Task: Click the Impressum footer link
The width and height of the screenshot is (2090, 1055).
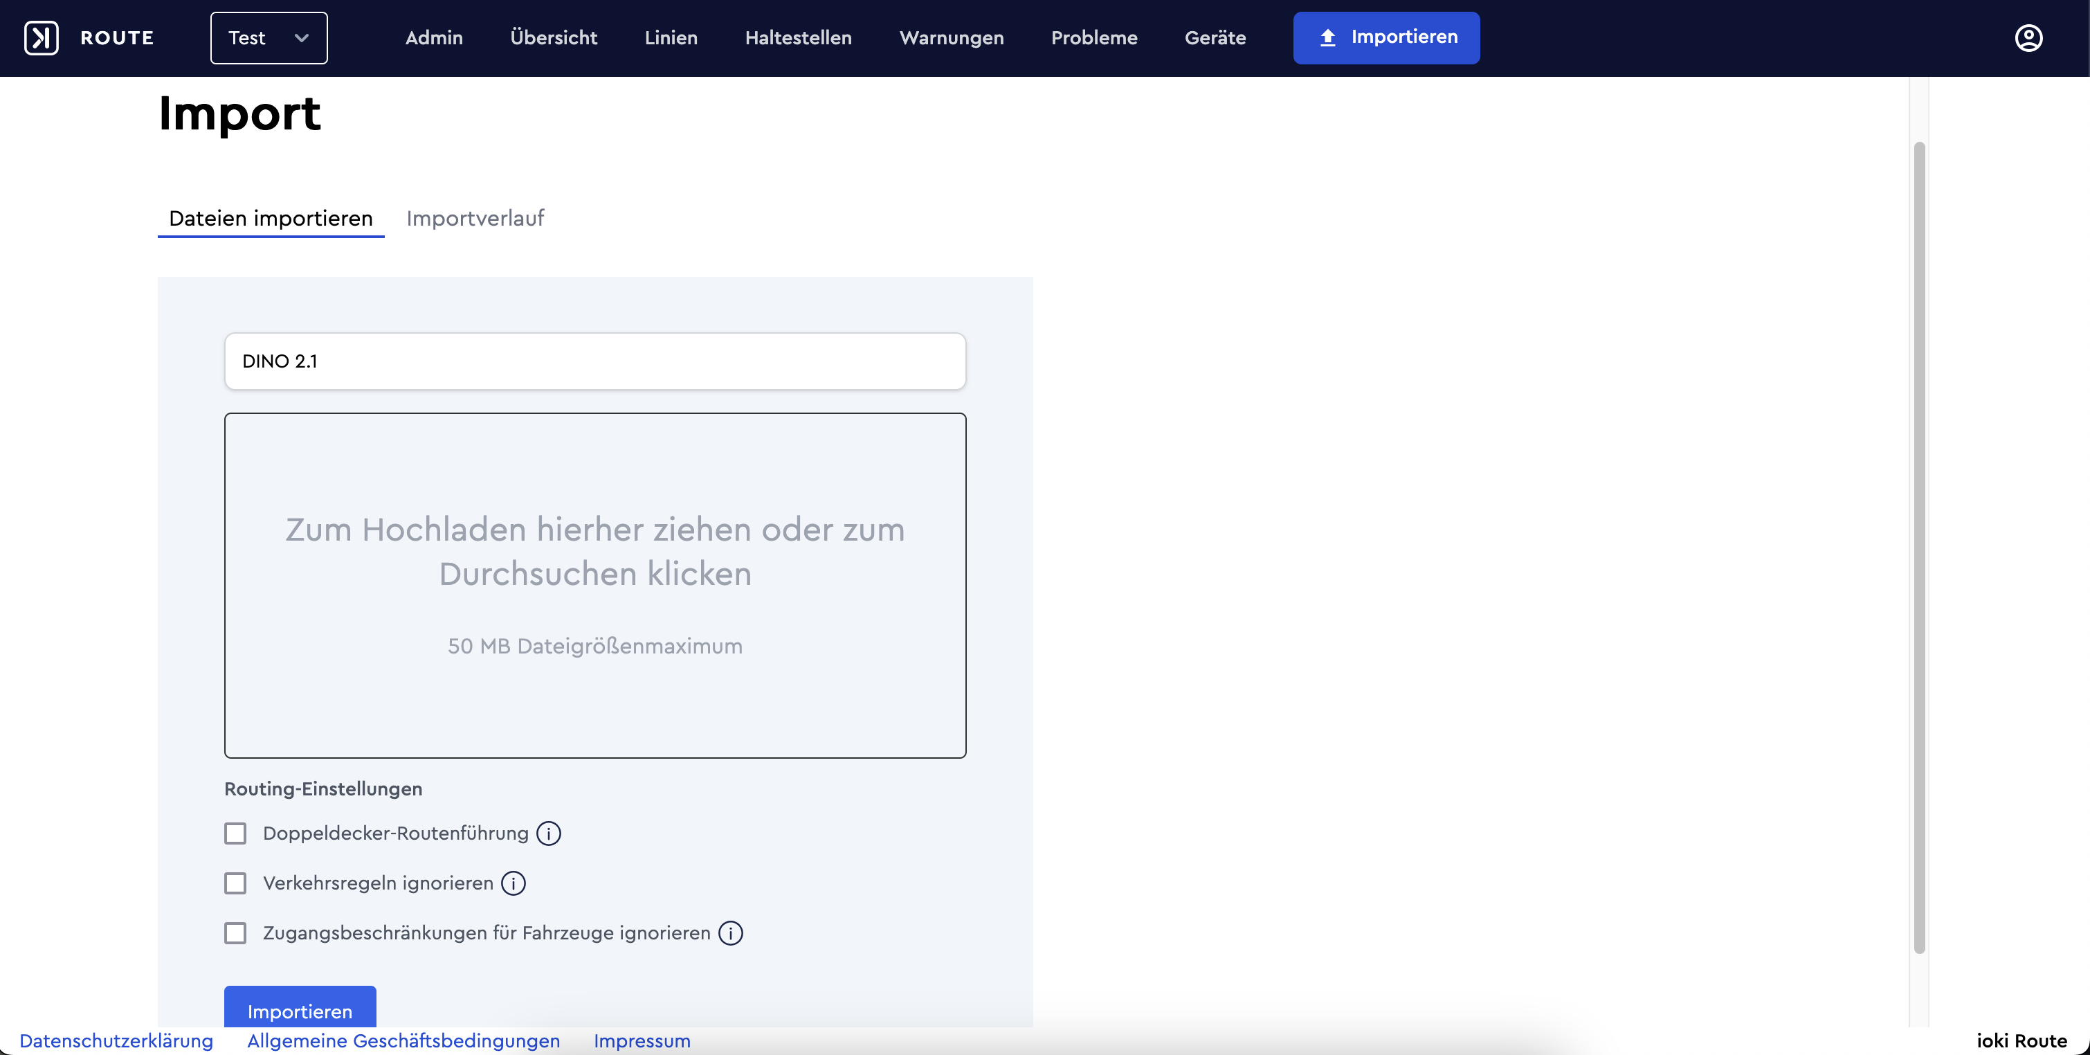Action: (642, 1041)
